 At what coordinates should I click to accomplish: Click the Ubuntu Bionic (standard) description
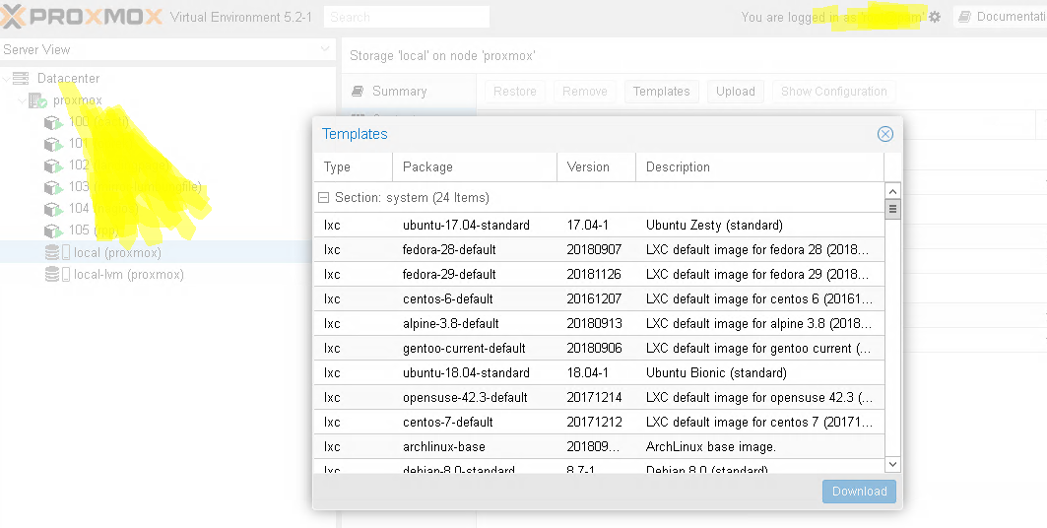point(716,372)
